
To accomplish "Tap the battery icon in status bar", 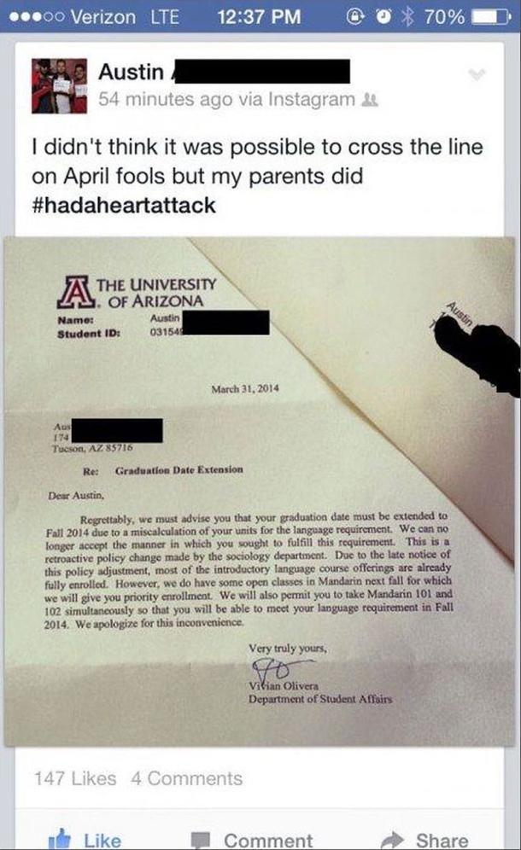I will (491, 17).
